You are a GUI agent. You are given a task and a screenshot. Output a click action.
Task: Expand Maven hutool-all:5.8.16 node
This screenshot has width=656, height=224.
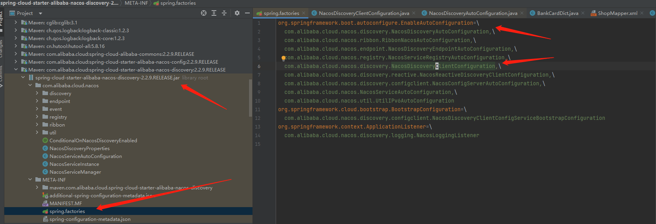16,46
